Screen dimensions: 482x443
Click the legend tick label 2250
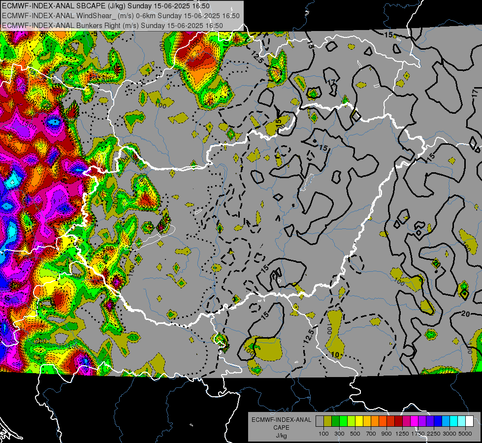[x=434, y=434]
